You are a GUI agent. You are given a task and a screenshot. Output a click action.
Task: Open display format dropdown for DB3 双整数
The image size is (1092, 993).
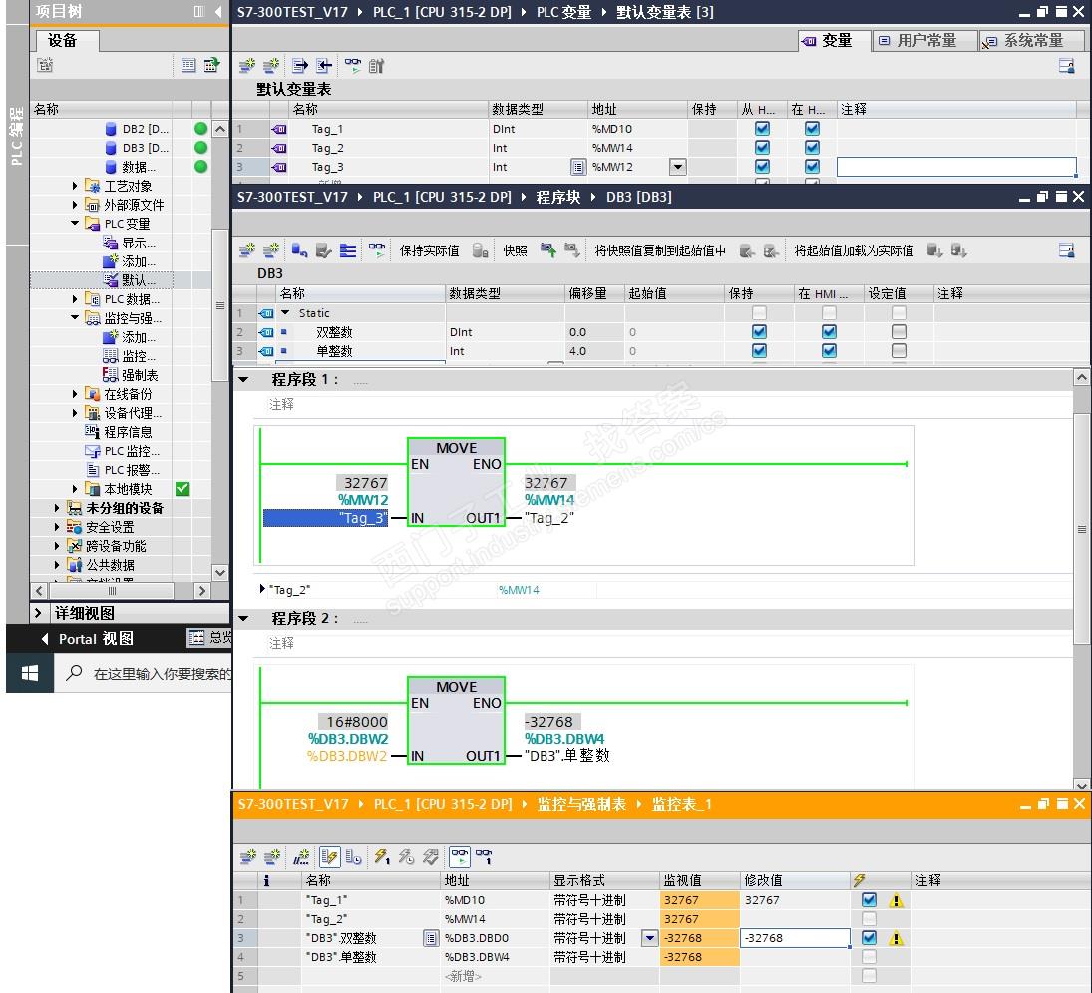[650, 938]
